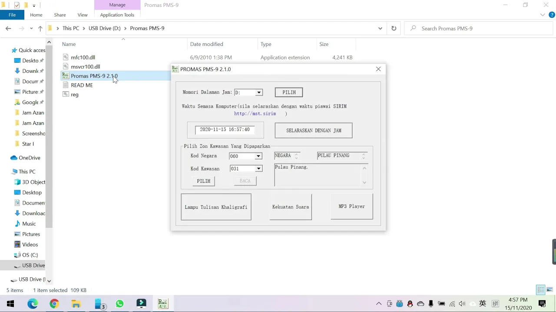The image size is (556, 312).
Task: Expand the address bar history dropdown
Action: pos(380,28)
